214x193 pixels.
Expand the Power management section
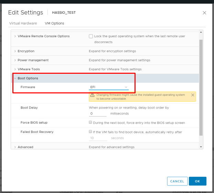point(15,60)
